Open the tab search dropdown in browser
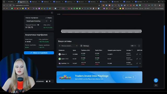The width and height of the screenshot is (167, 94). tap(4, 2)
